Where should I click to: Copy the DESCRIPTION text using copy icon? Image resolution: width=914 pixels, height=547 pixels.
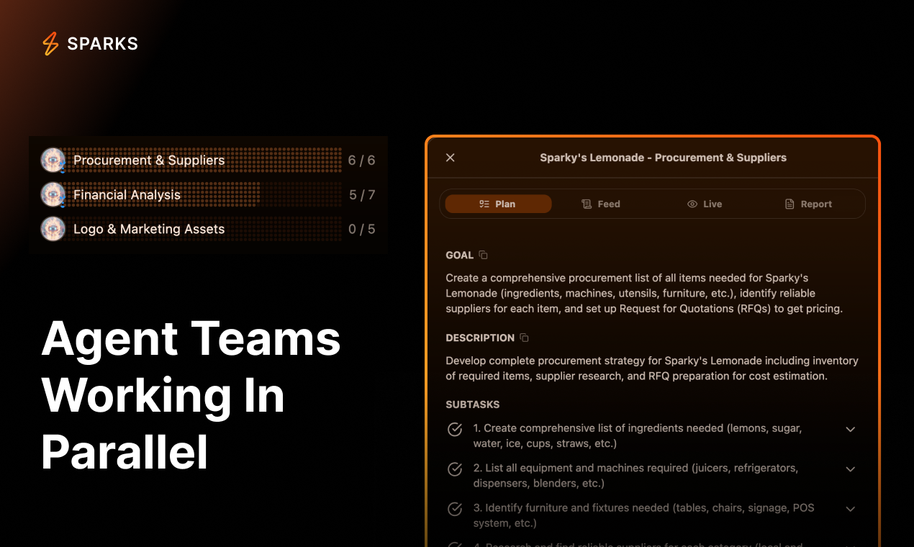(x=525, y=338)
